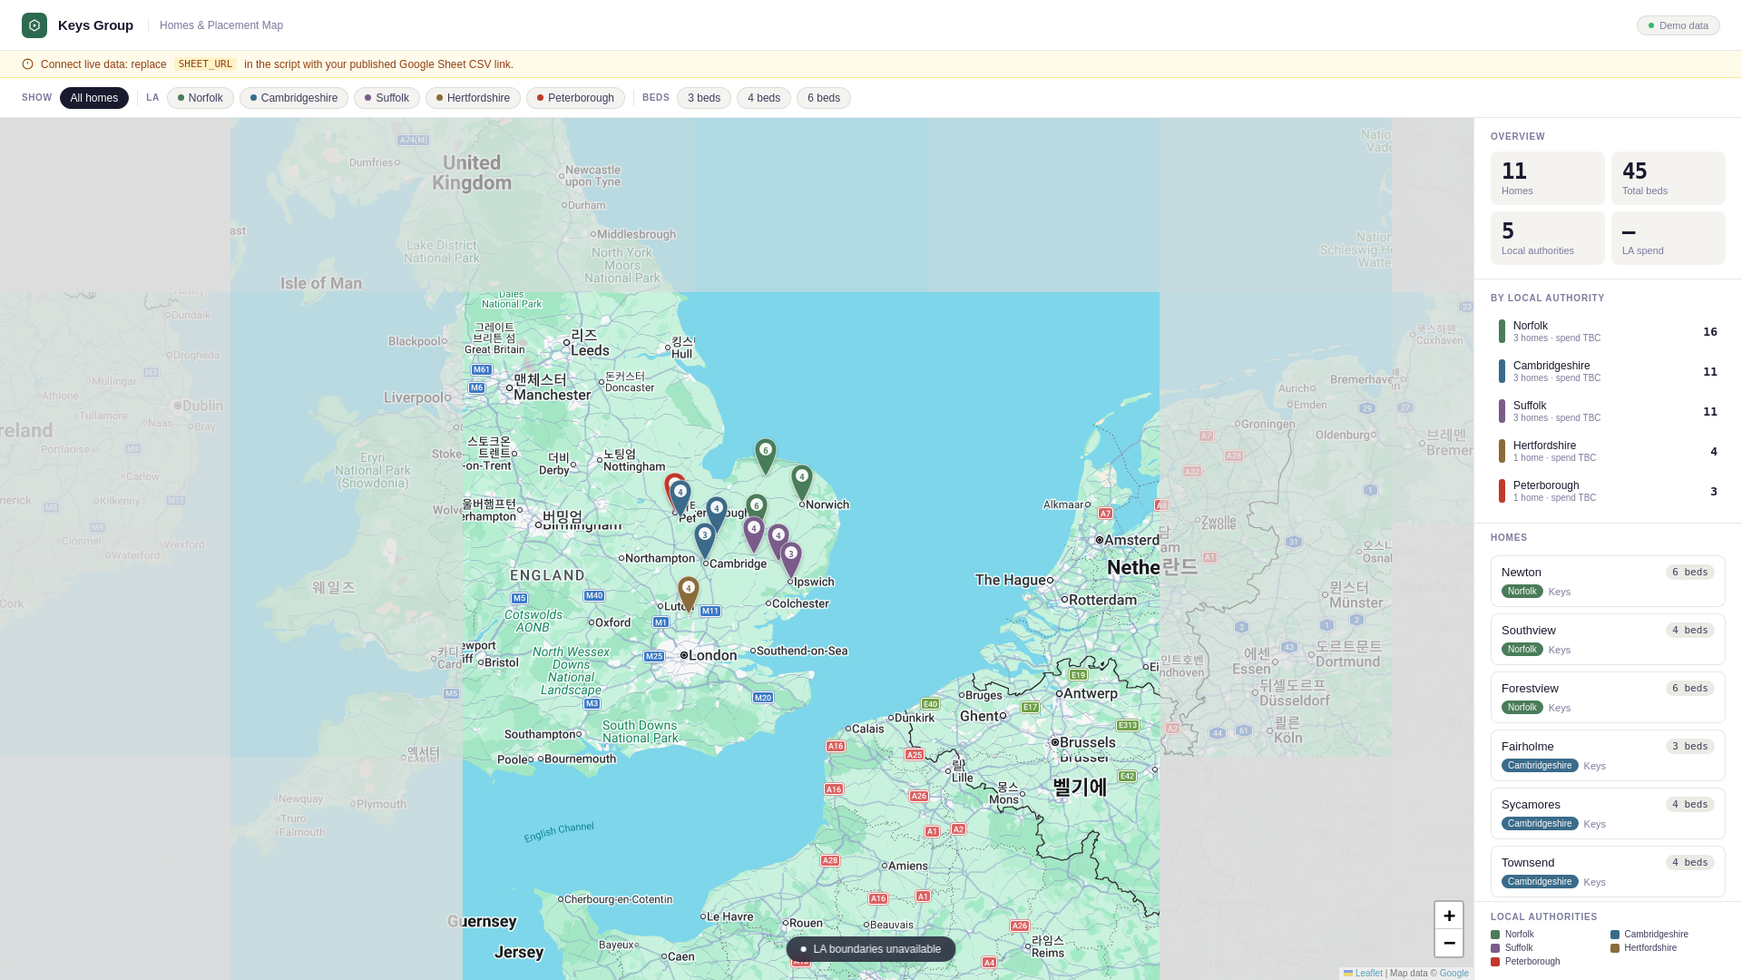Filter homes by 6 beds

pos(824,98)
